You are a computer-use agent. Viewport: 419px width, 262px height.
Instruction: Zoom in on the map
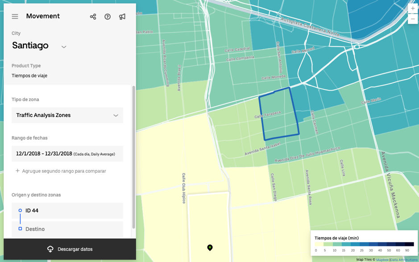(x=413, y=8)
